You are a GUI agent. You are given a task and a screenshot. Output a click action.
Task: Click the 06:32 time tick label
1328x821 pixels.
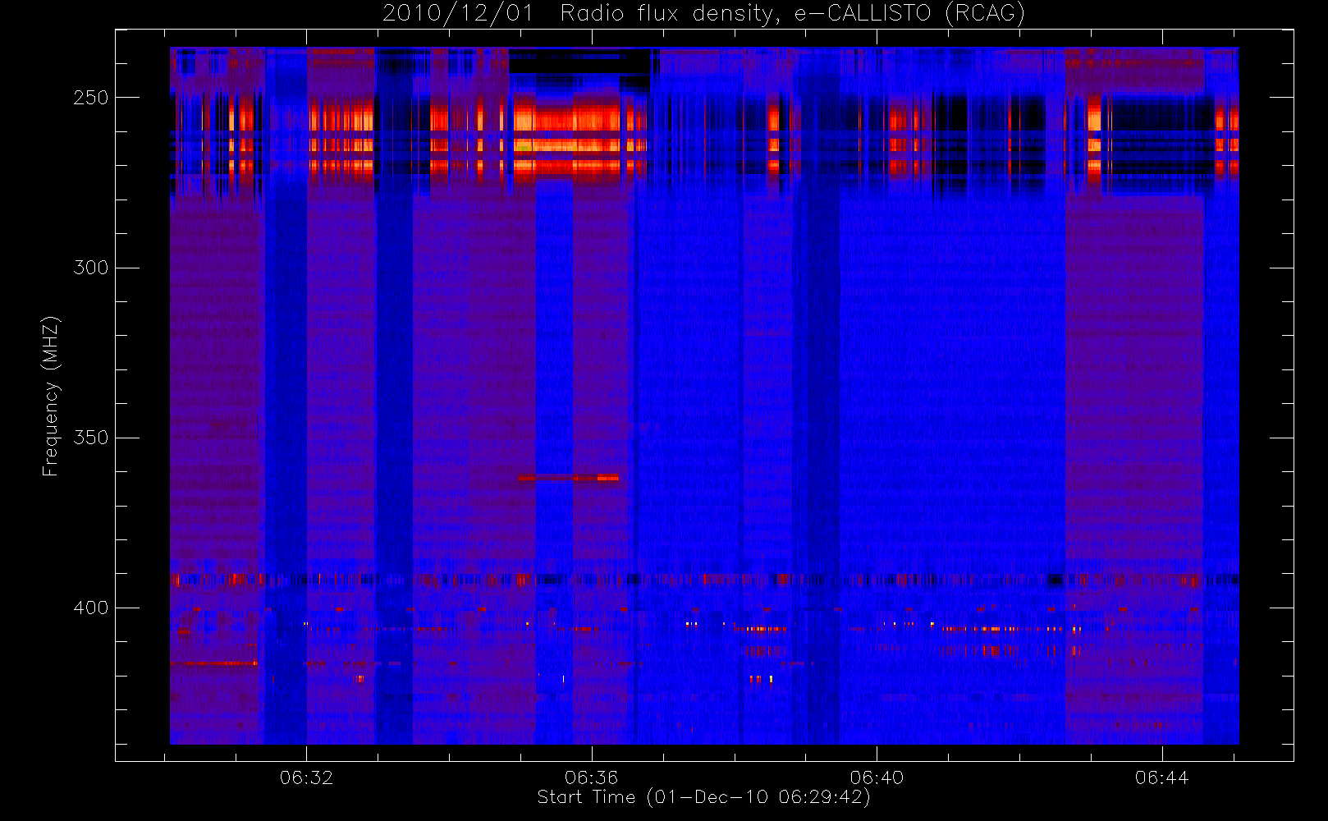306,777
